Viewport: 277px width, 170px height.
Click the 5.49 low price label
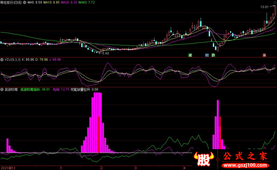point(106,53)
